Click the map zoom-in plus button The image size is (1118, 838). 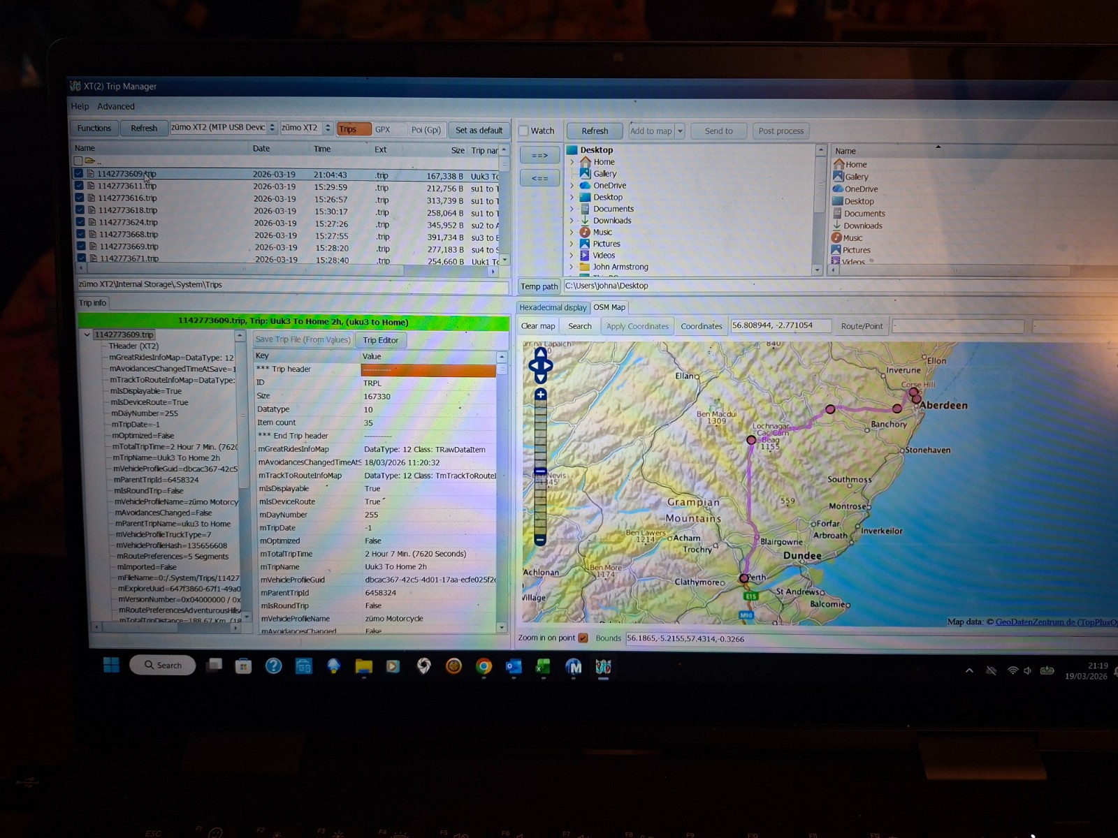click(541, 395)
